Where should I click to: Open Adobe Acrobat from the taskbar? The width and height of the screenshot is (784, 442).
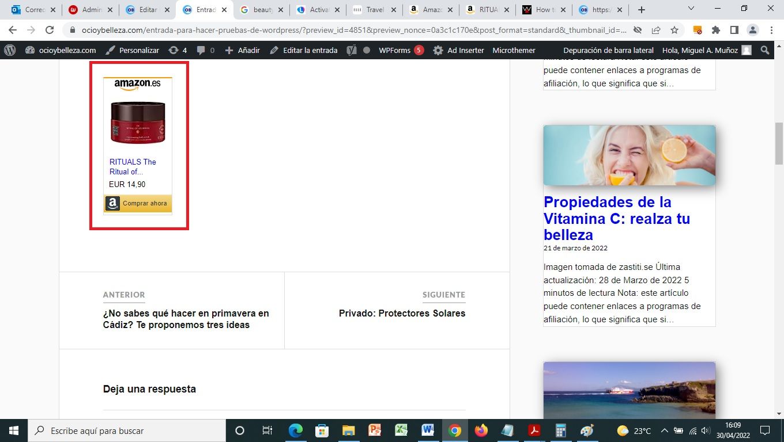coord(534,430)
